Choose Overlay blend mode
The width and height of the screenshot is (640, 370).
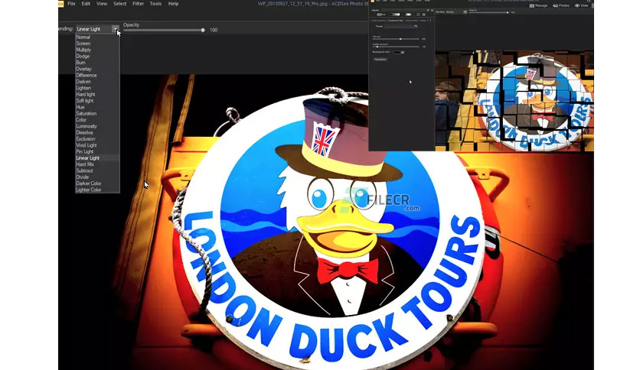[97, 69]
